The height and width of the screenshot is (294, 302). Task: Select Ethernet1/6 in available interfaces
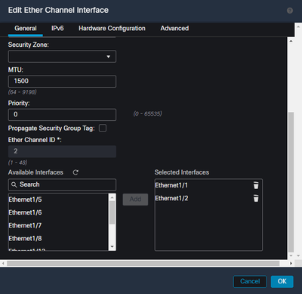pos(58,212)
